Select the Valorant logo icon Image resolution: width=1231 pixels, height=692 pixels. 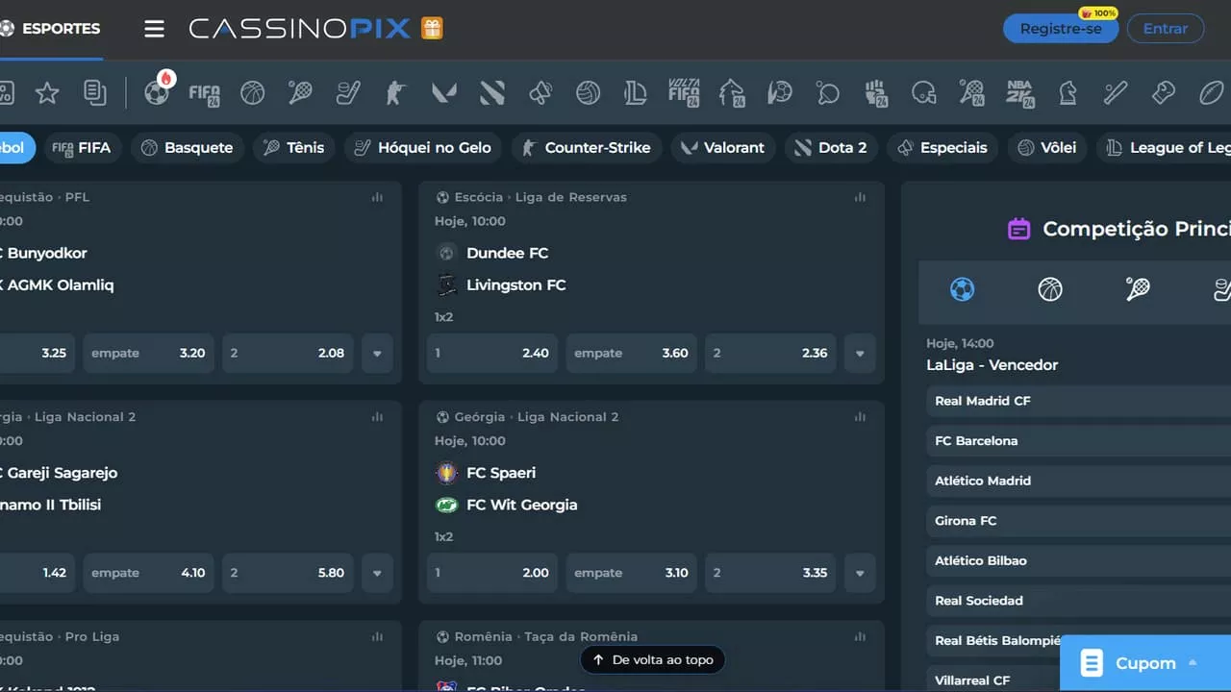[x=444, y=93]
